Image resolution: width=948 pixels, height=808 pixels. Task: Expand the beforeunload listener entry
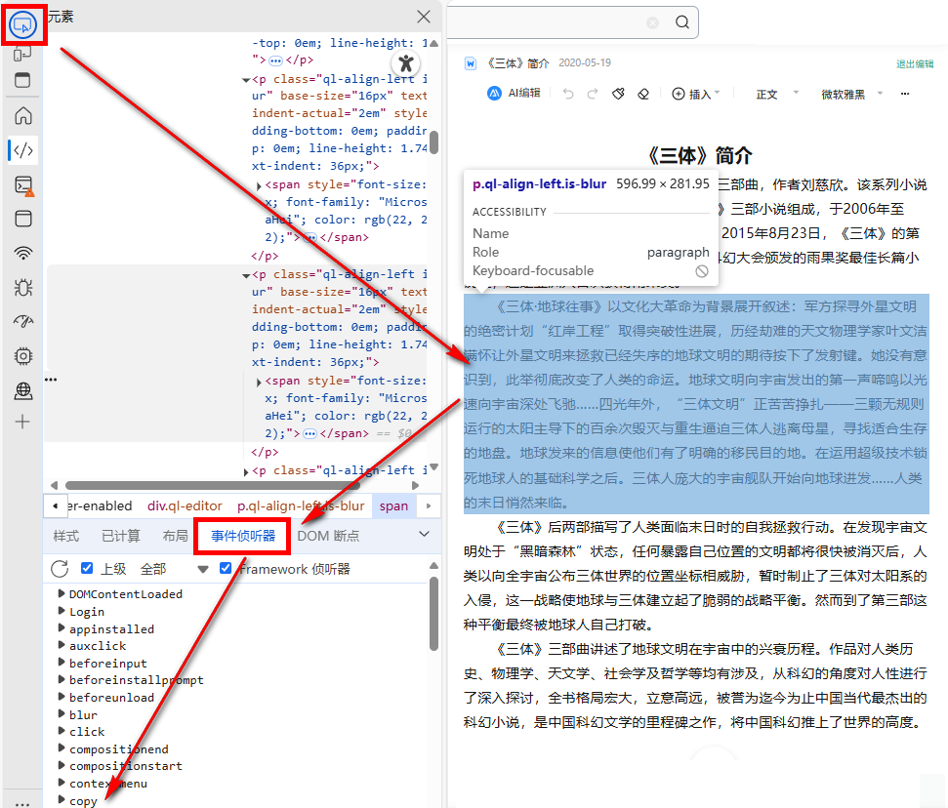[62, 697]
